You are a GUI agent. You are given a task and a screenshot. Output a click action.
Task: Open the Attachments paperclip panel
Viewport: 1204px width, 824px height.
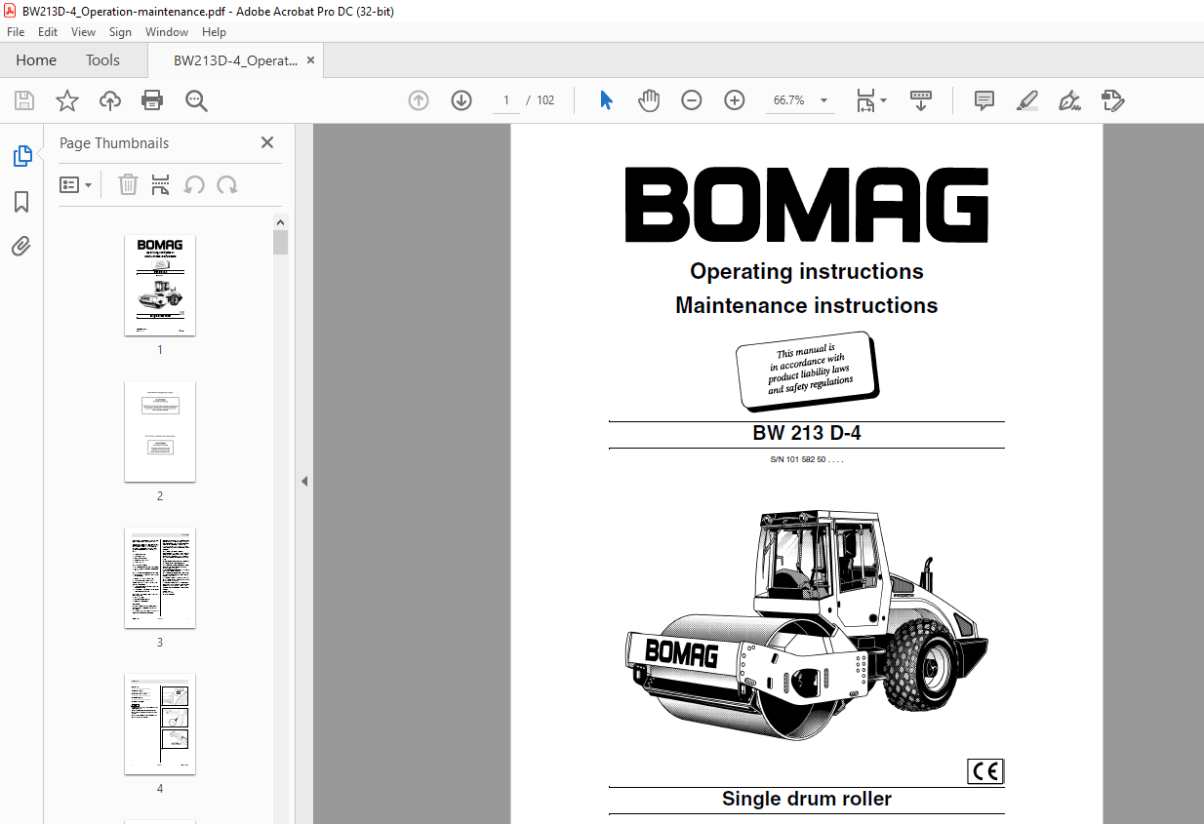click(x=21, y=246)
